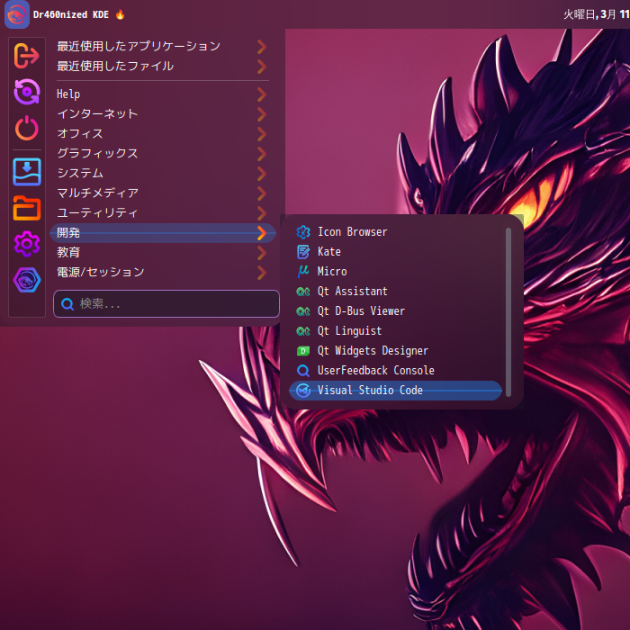Expand the Help category arrow
This screenshot has width=630, height=630.
pos(262,94)
